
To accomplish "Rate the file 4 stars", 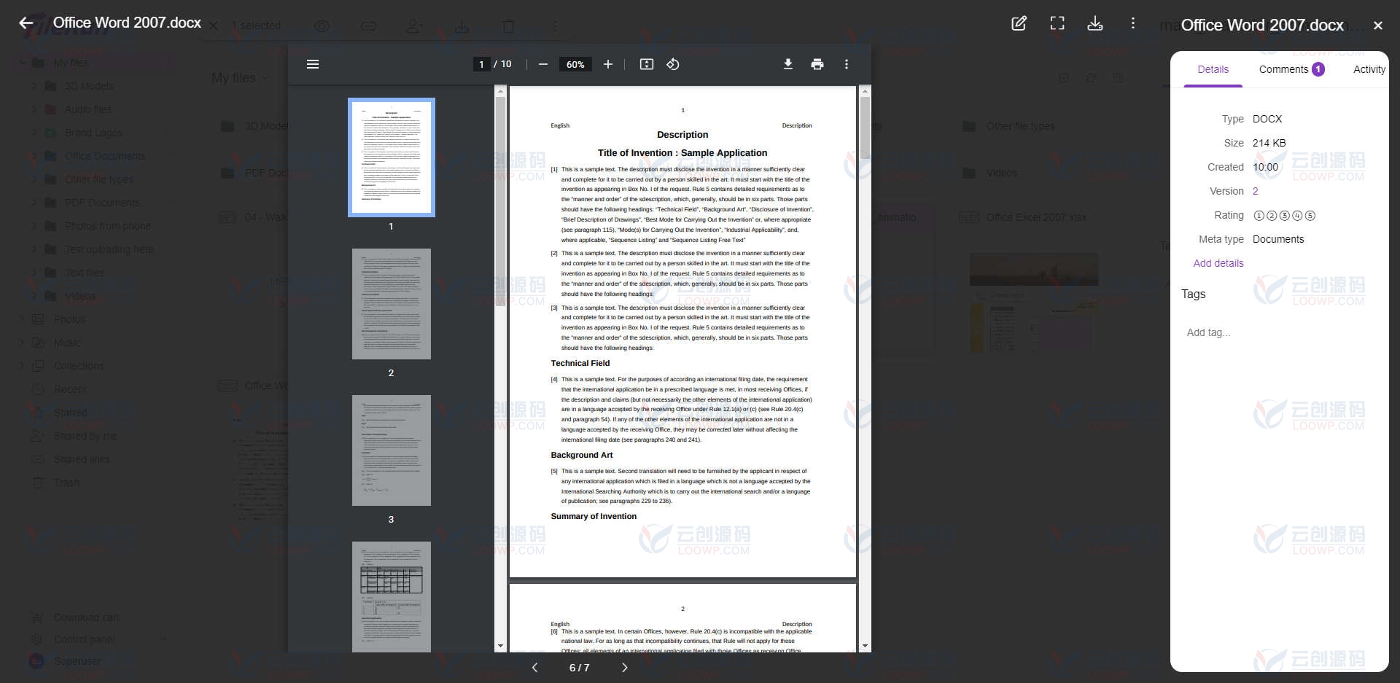I will click(x=1297, y=216).
